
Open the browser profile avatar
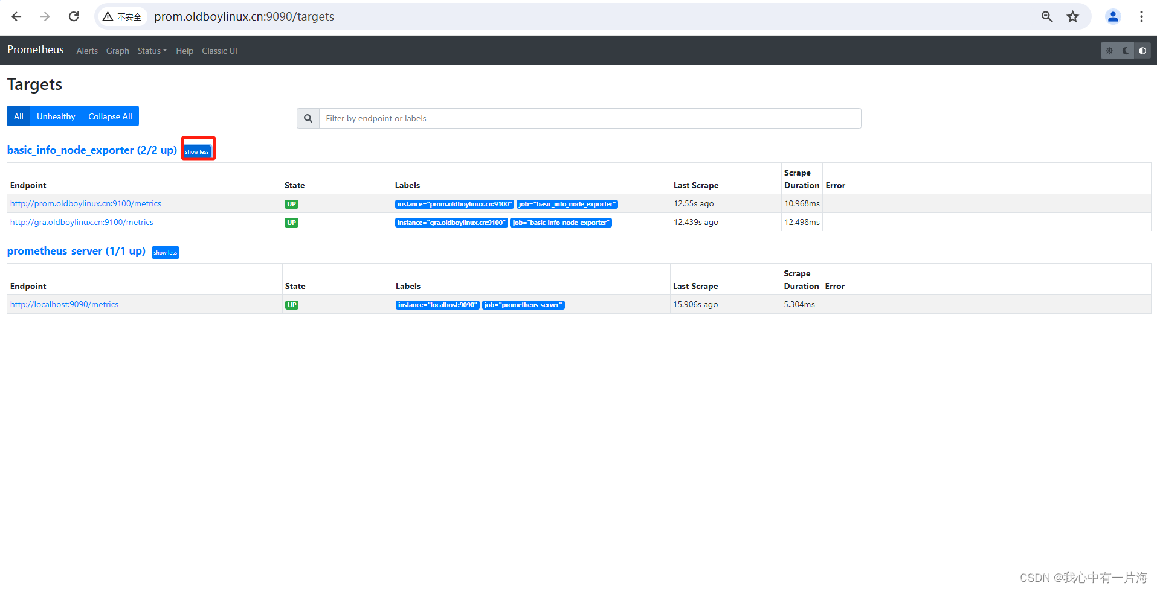(1113, 17)
